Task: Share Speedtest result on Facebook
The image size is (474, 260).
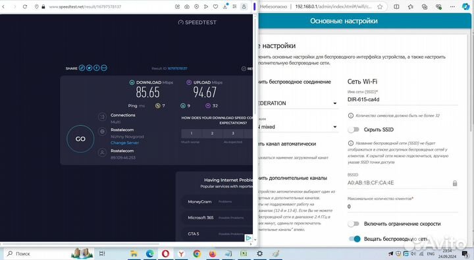Action: click(96, 68)
